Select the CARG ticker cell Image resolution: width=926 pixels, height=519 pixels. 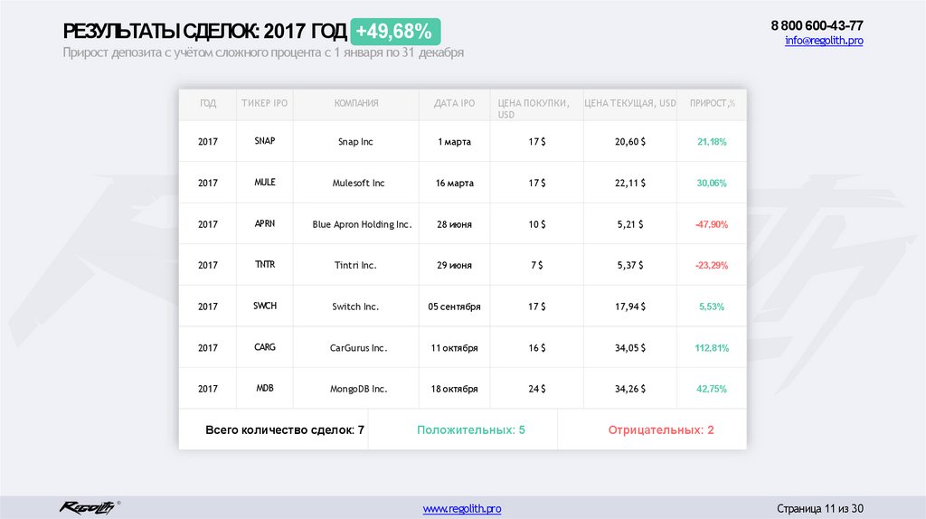click(x=265, y=346)
